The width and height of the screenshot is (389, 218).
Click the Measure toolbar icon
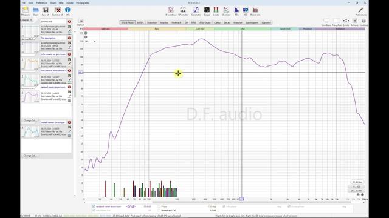25,10
